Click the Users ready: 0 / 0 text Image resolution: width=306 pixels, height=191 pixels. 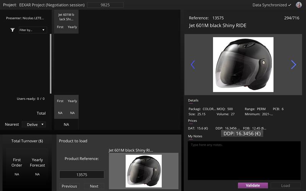click(31, 99)
